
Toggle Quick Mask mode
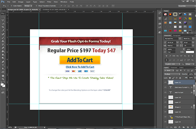point(3,89)
